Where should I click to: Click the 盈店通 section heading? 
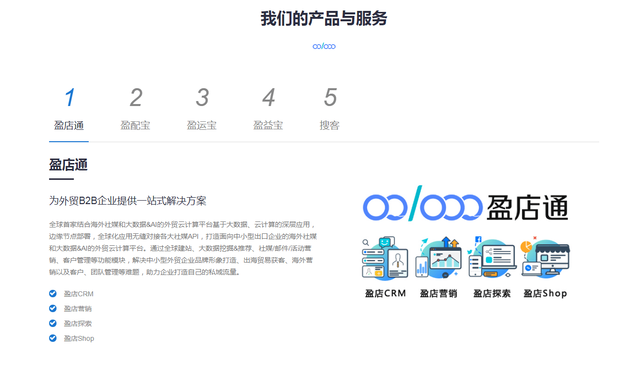pos(68,165)
